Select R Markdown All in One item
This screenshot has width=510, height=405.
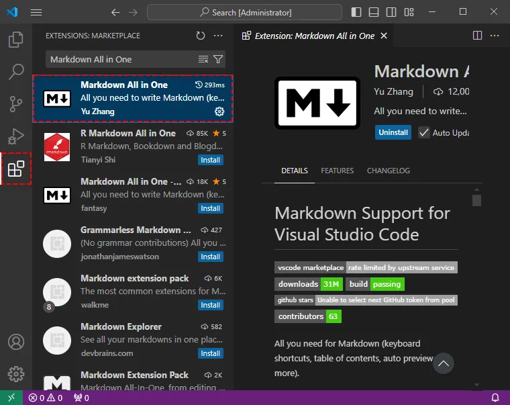click(x=133, y=147)
